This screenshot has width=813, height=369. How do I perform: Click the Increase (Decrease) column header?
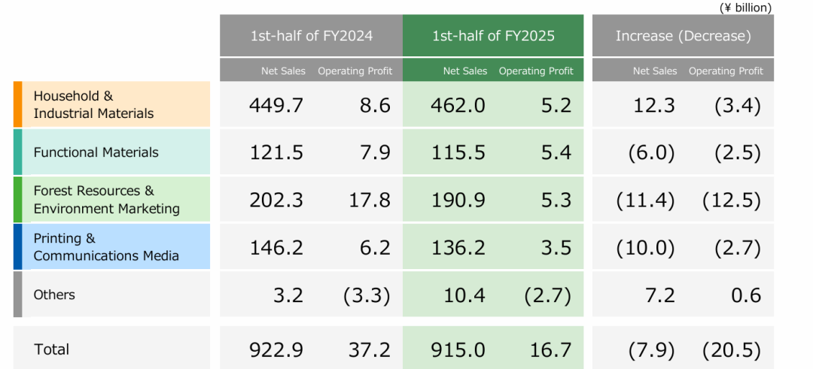click(683, 35)
